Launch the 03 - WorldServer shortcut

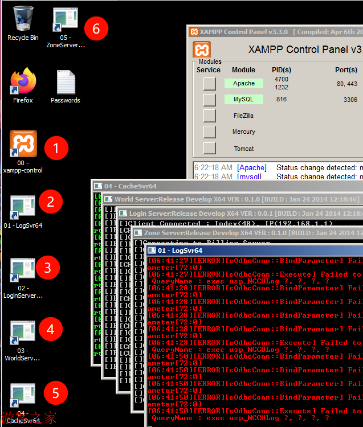click(x=23, y=332)
